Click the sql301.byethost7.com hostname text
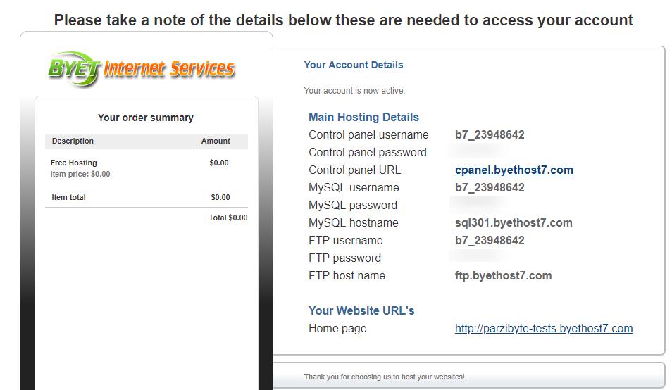This screenshot has width=672, height=390. 514,222
